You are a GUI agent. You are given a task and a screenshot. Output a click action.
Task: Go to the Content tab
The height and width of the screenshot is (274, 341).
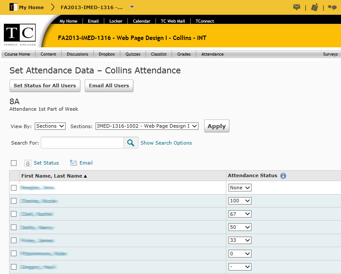[48, 54]
